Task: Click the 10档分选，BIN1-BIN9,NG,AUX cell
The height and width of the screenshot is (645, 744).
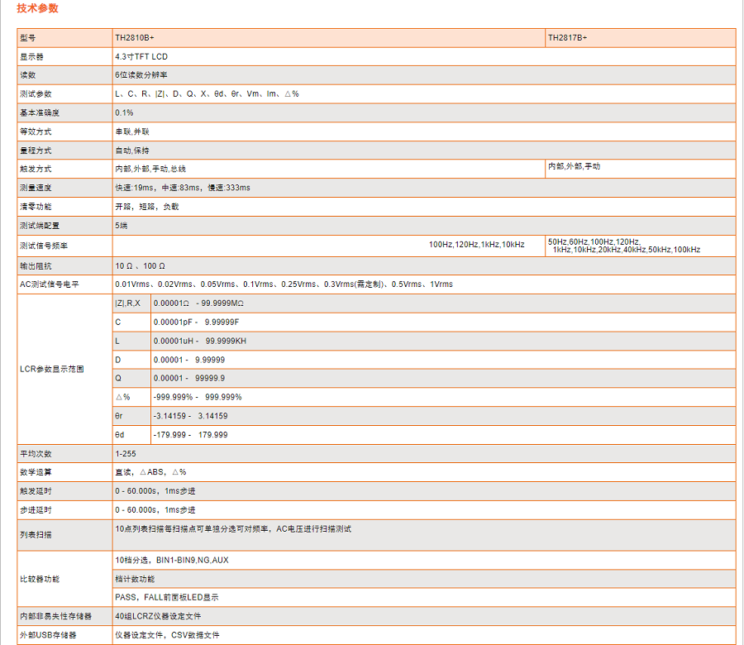Action: [172, 560]
